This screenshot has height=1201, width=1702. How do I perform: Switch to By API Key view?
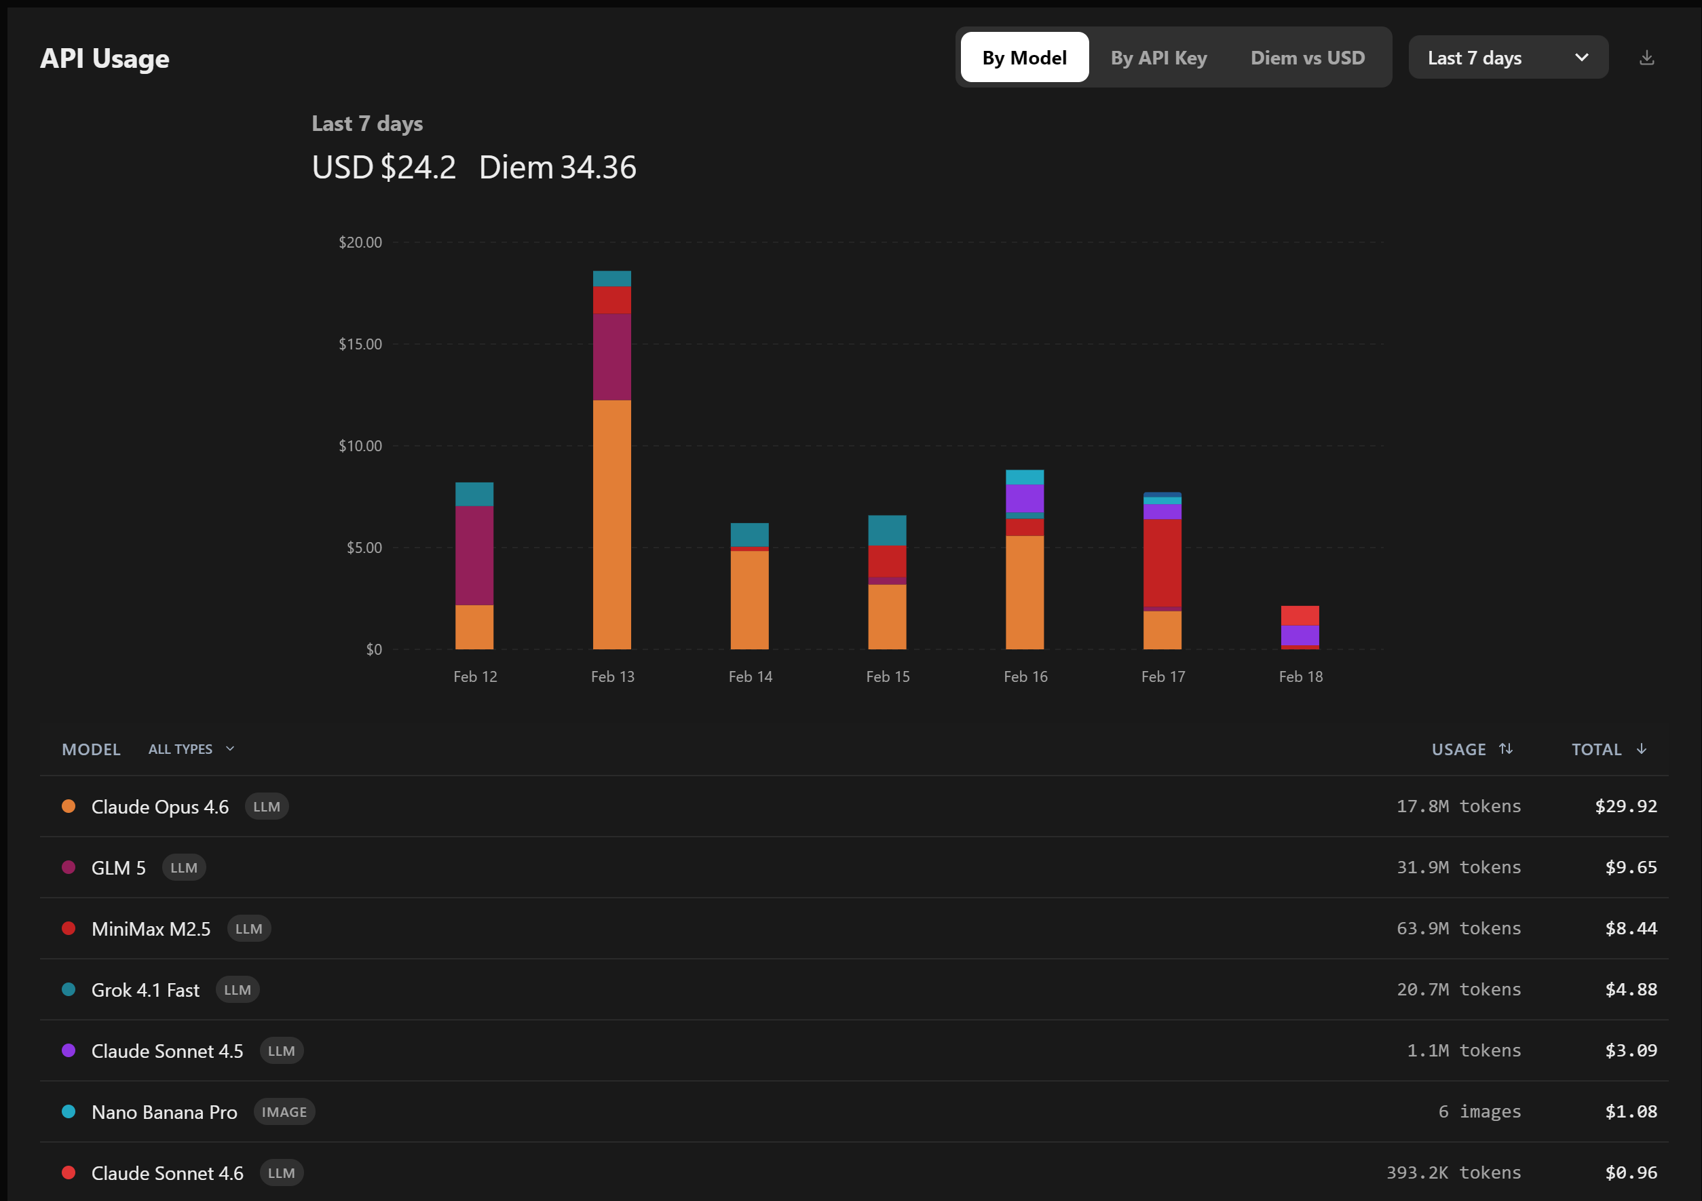[1158, 58]
